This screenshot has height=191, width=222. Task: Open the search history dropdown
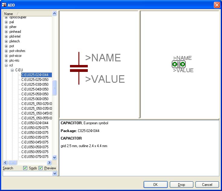point(55,174)
